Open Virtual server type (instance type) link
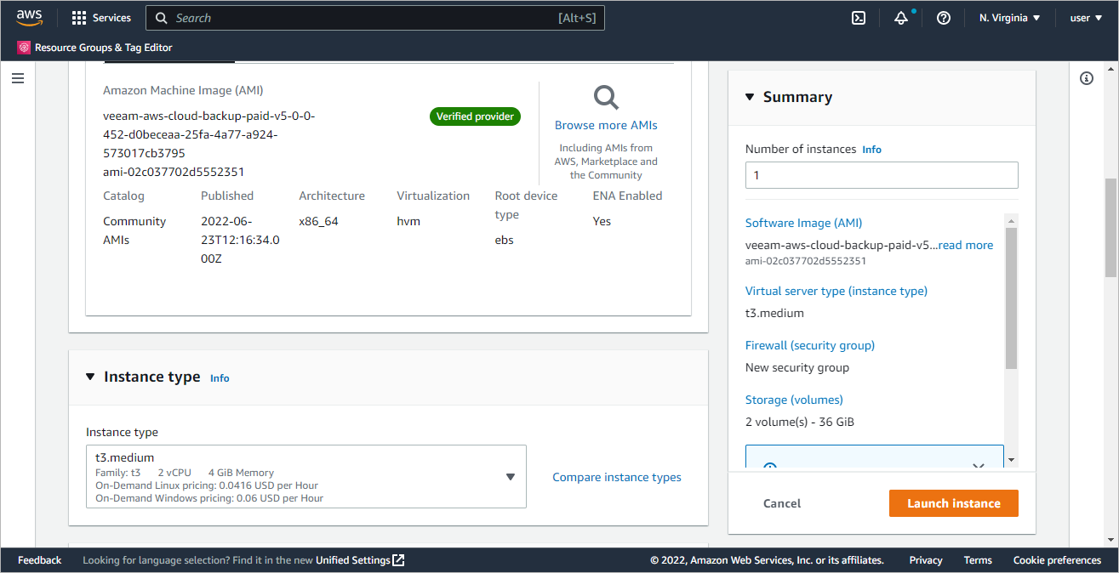 point(836,291)
